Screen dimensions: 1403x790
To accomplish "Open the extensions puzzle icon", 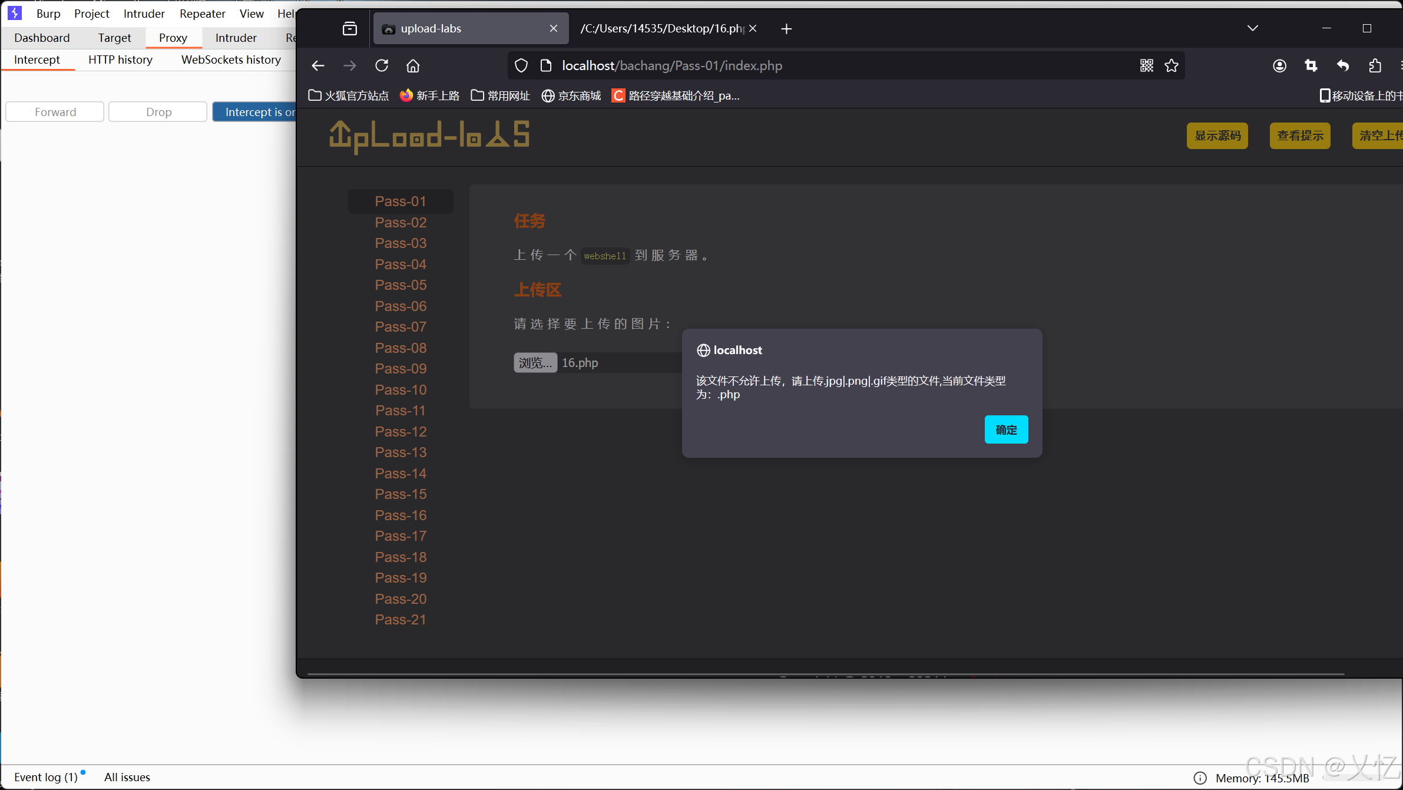I will 1375,65.
